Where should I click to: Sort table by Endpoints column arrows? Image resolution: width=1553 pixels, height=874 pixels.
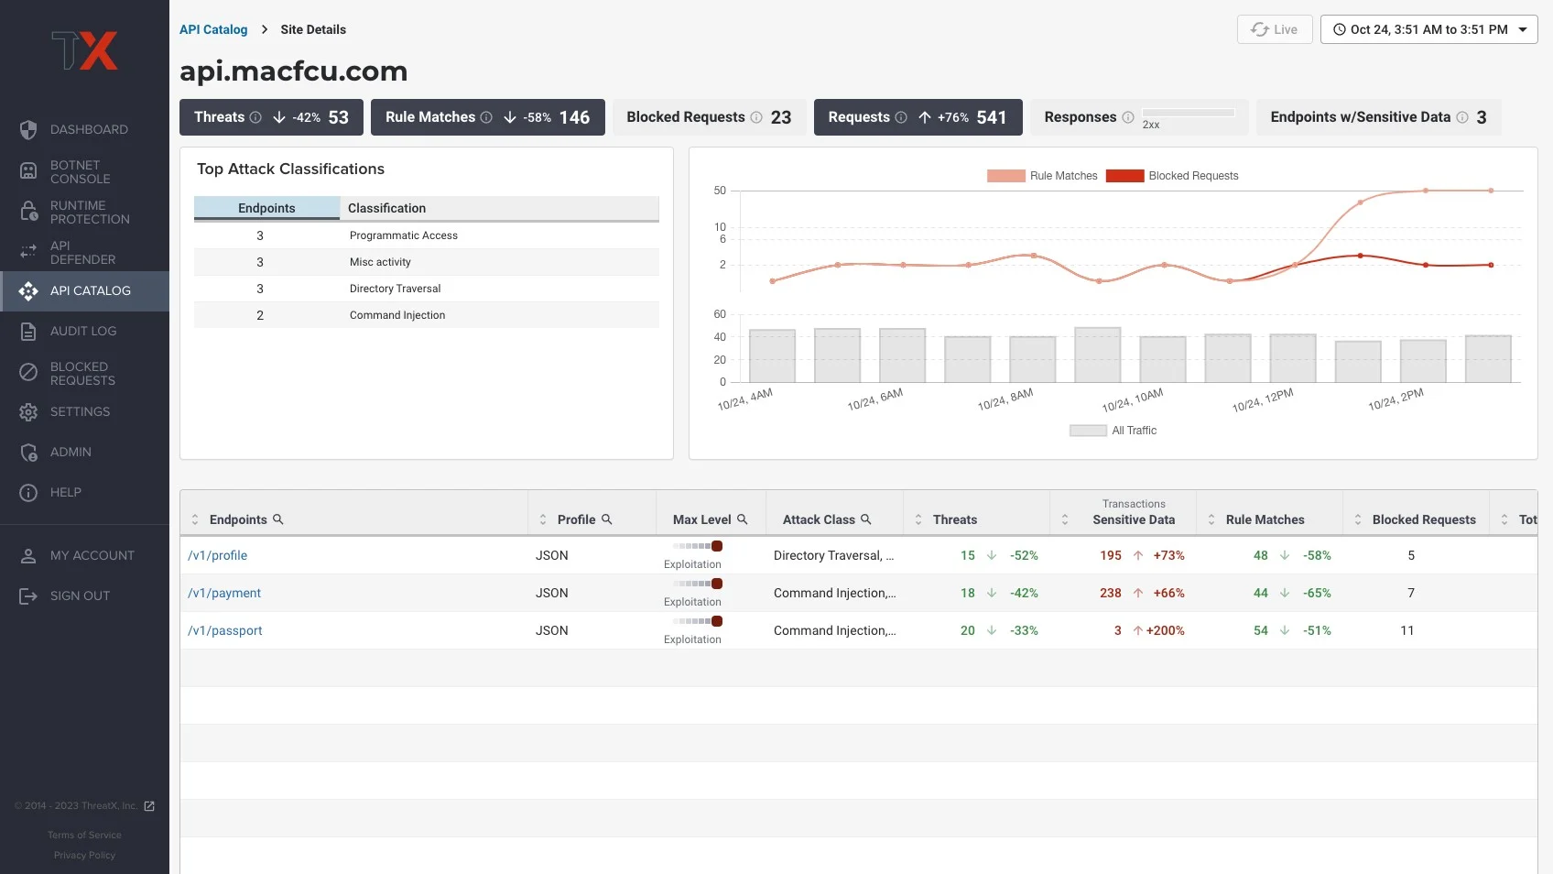coord(195,519)
